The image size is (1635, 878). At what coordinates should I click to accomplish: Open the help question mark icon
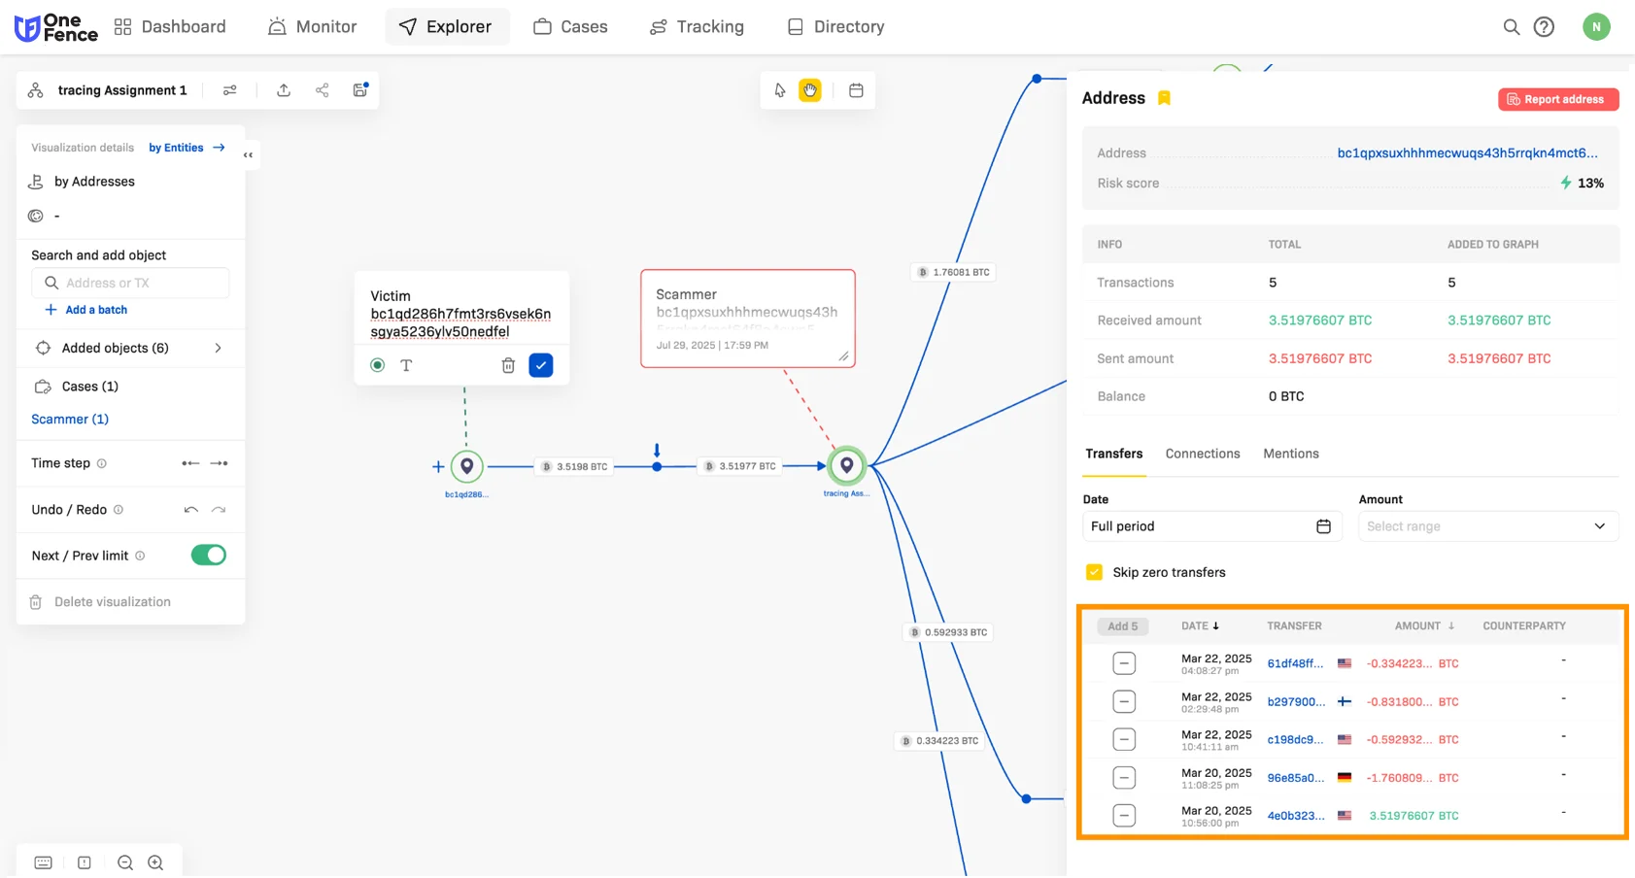(1544, 27)
